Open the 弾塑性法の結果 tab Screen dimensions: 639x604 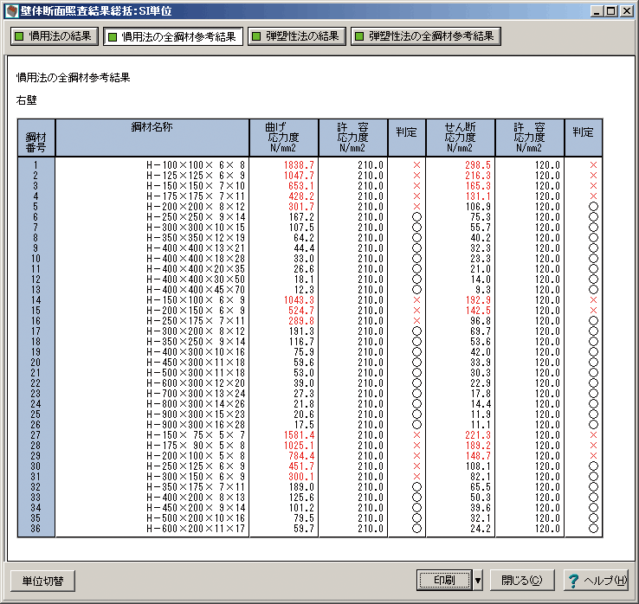[x=297, y=36]
